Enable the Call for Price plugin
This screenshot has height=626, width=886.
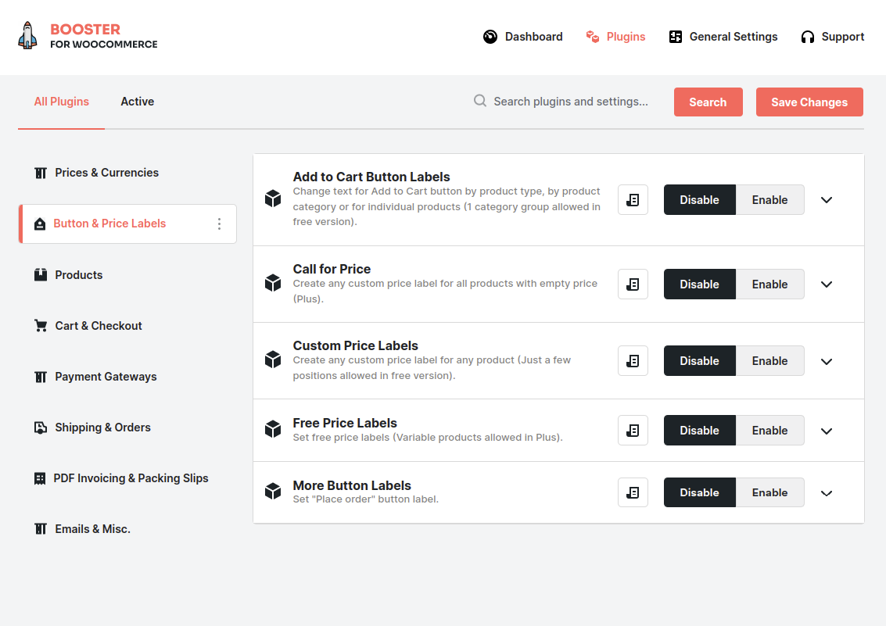pyautogui.click(x=769, y=284)
